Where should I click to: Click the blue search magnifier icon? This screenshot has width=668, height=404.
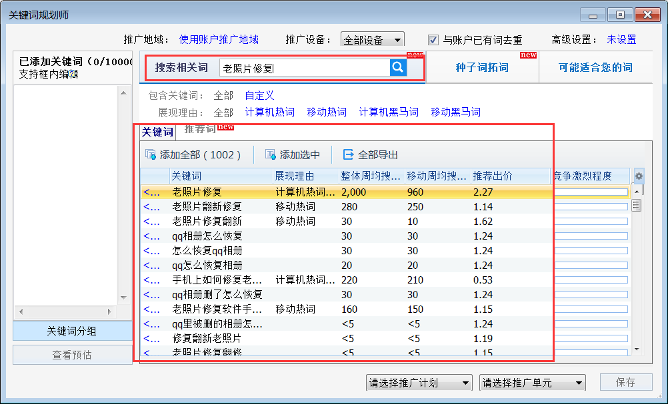398,68
